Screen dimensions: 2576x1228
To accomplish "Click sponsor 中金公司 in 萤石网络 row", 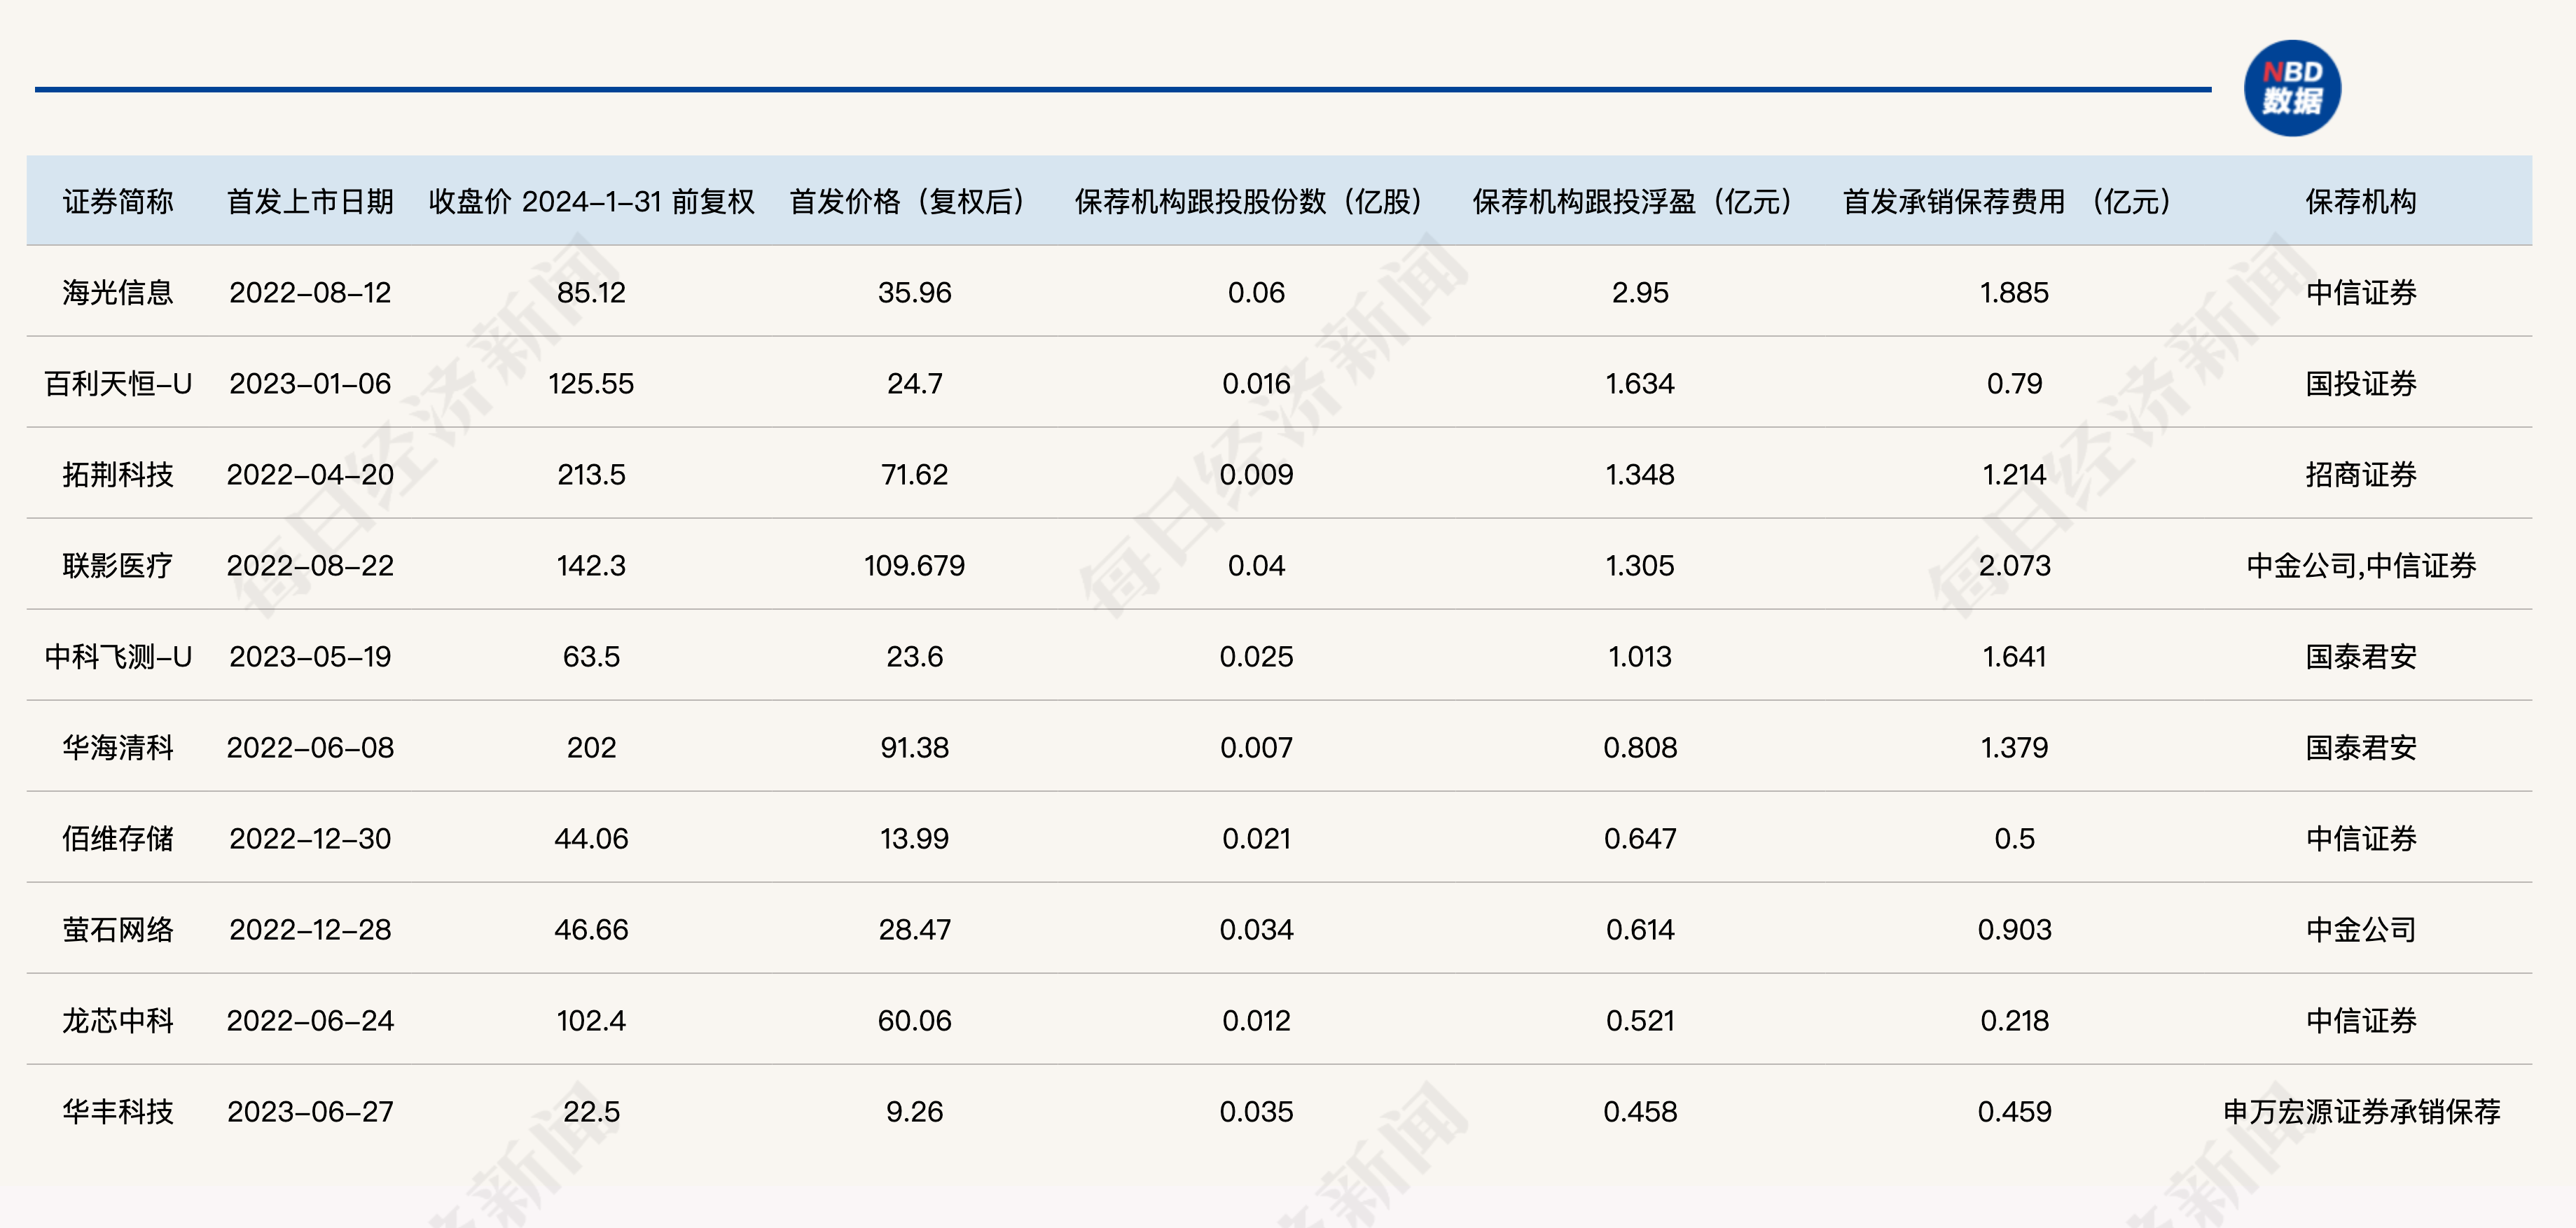I will (2361, 930).
